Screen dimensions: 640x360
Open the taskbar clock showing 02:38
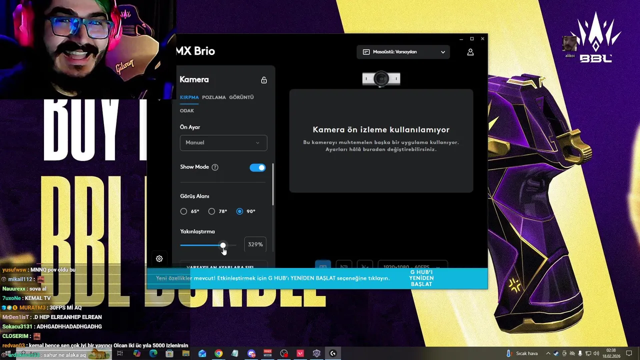coord(611,353)
